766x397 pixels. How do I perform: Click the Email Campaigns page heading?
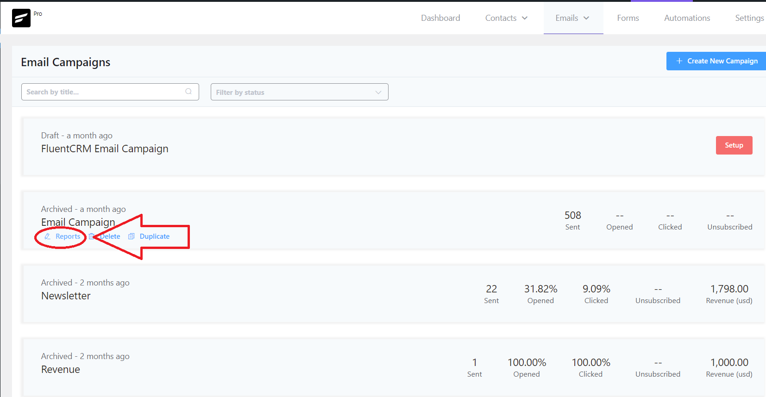coord(66,62)
